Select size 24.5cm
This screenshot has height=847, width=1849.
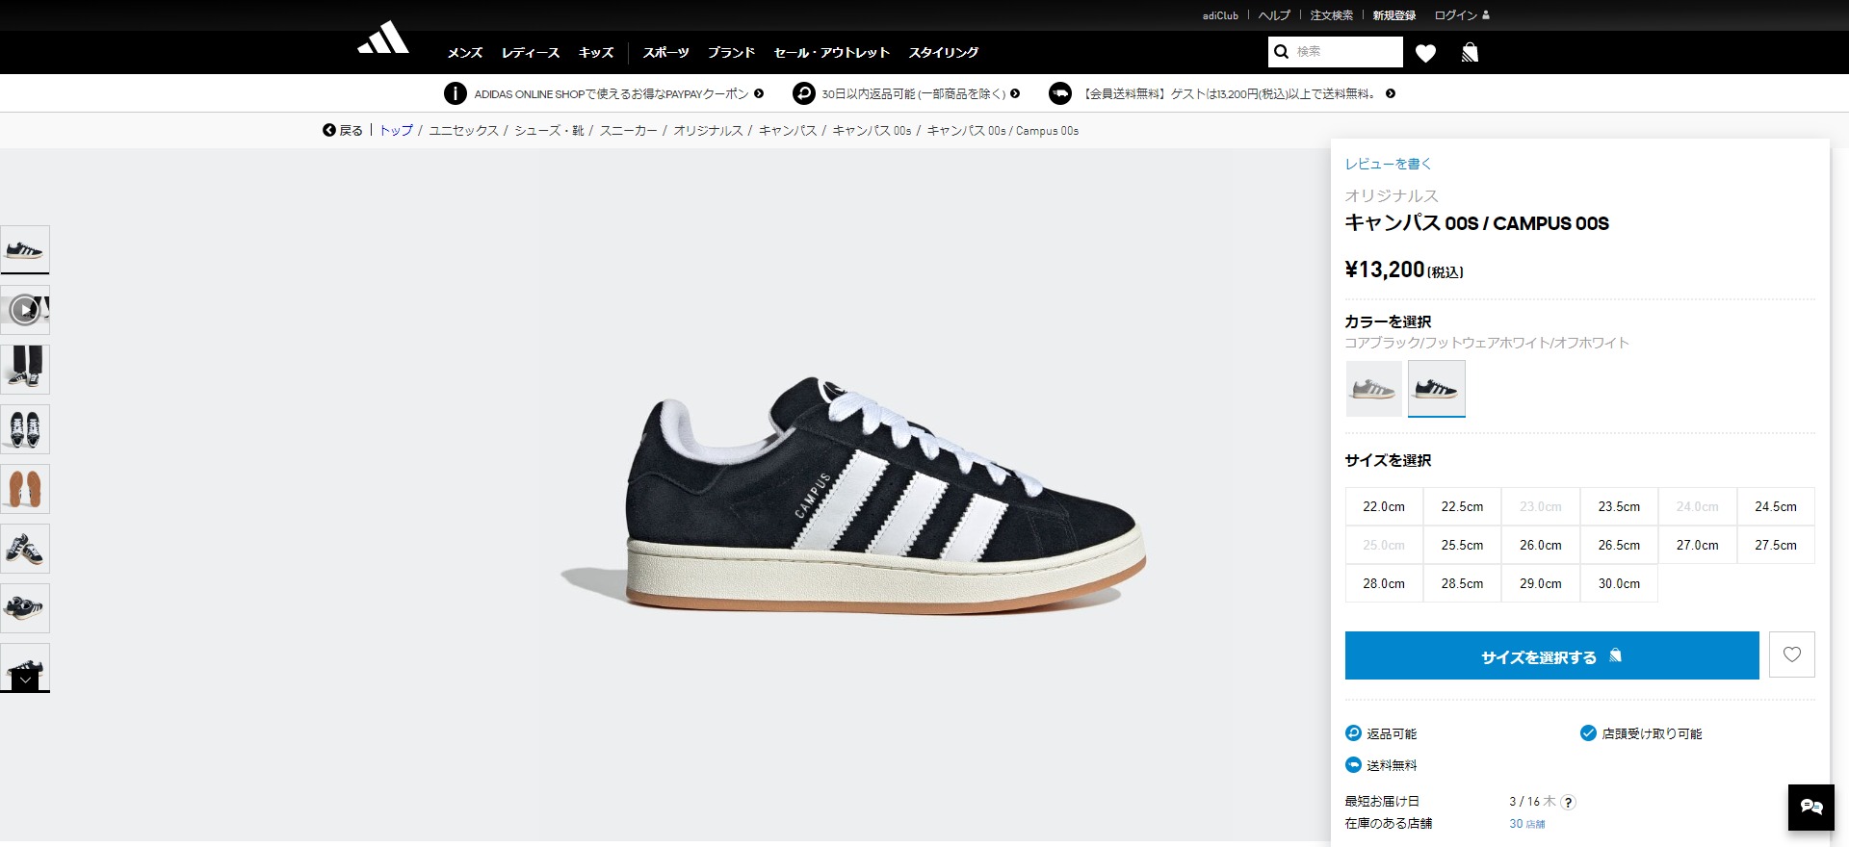1776,506
